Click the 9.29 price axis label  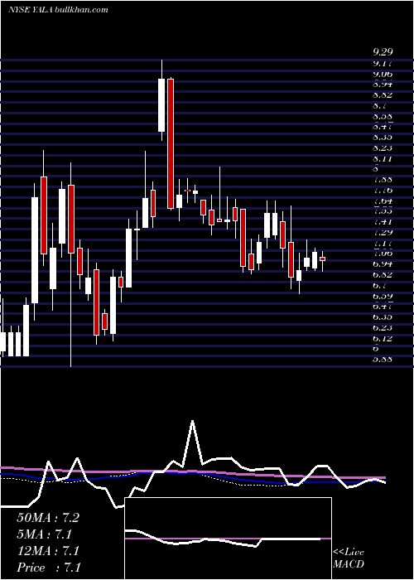(x=383, y=52)
